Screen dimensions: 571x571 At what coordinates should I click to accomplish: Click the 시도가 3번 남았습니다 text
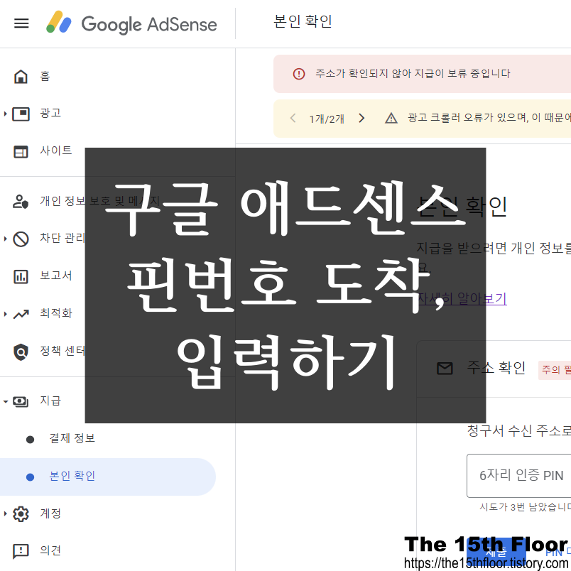[525, 507]
